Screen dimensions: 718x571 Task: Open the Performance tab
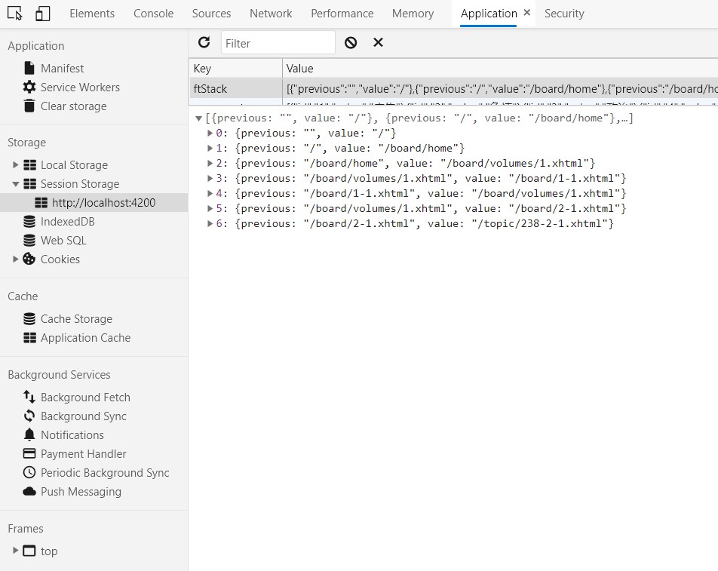(342, 14)
